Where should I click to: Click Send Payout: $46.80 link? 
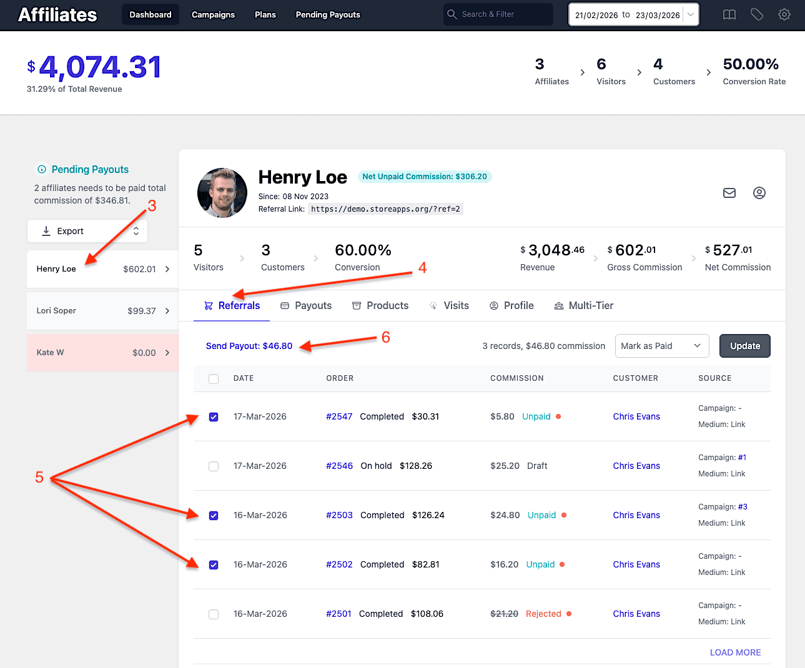click(x=249, y=346)
